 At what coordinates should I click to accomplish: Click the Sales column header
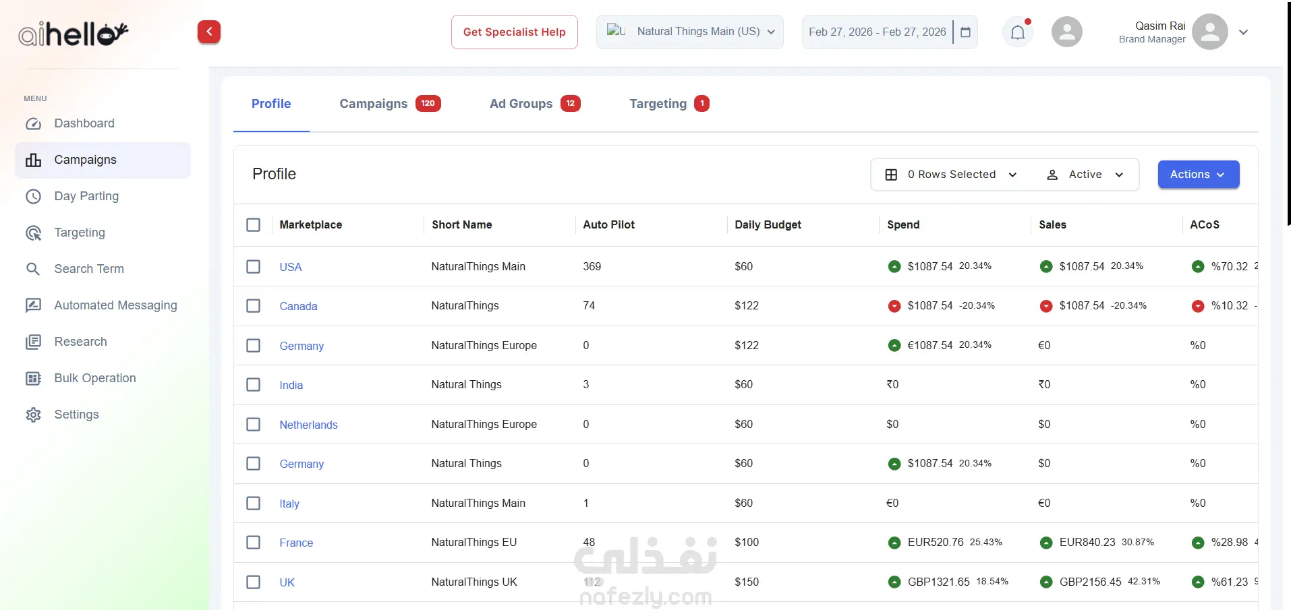1053,224
